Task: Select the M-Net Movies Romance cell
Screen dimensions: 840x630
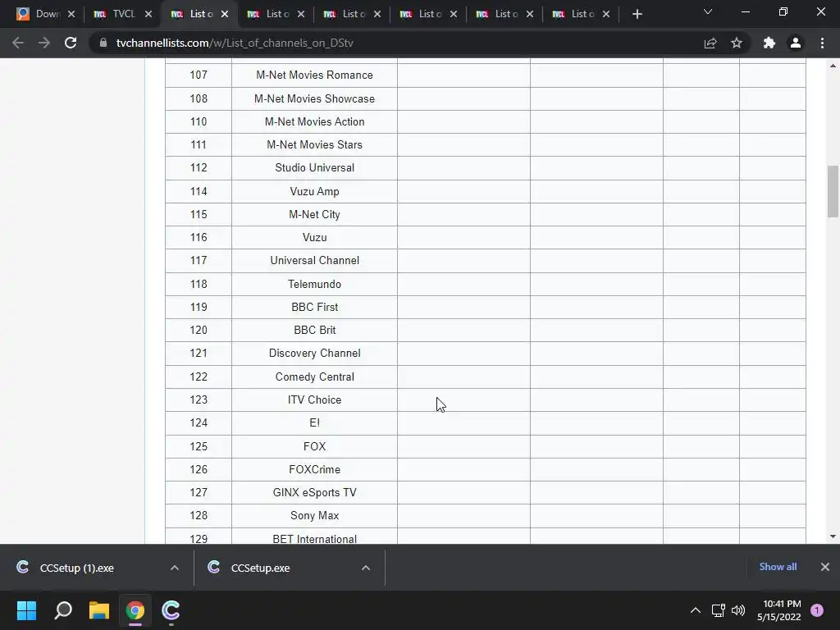Action: [x=314, y=75]
